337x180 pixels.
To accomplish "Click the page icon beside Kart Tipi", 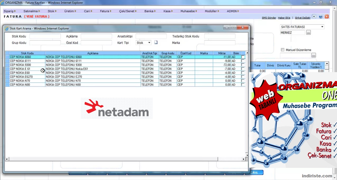I will coord(156,42).
